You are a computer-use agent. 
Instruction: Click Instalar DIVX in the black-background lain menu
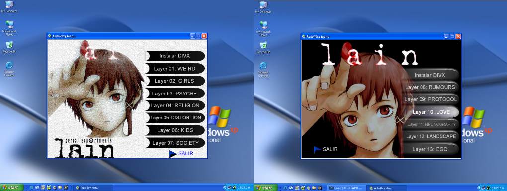click(430, 75)
